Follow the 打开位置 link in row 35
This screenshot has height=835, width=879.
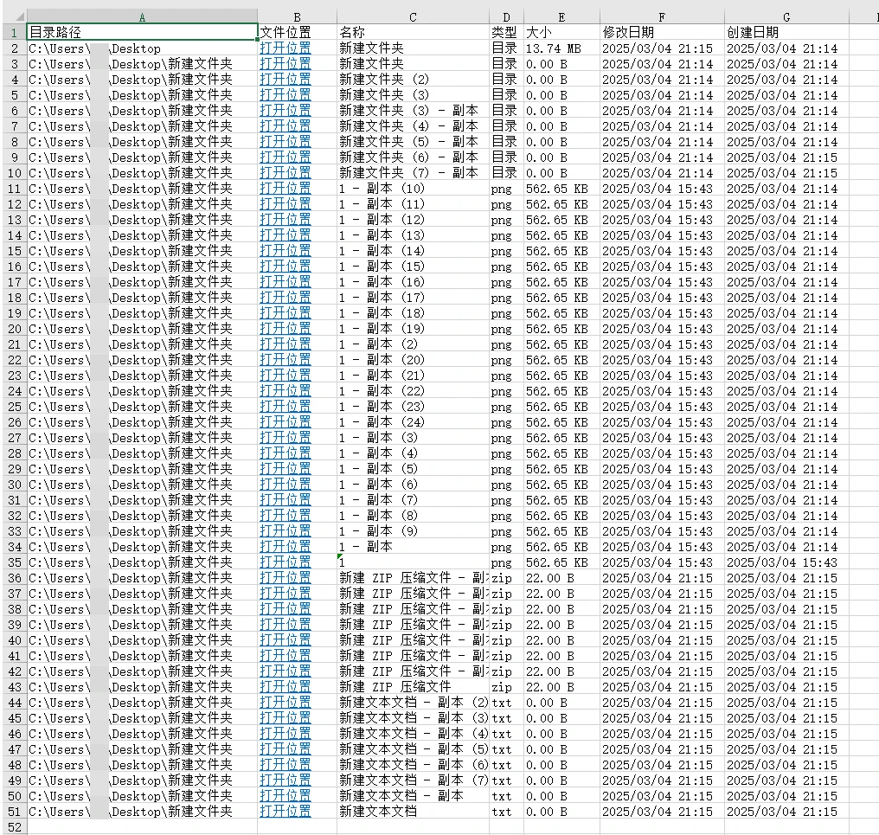pyautogui.click(x=285, y=562)
